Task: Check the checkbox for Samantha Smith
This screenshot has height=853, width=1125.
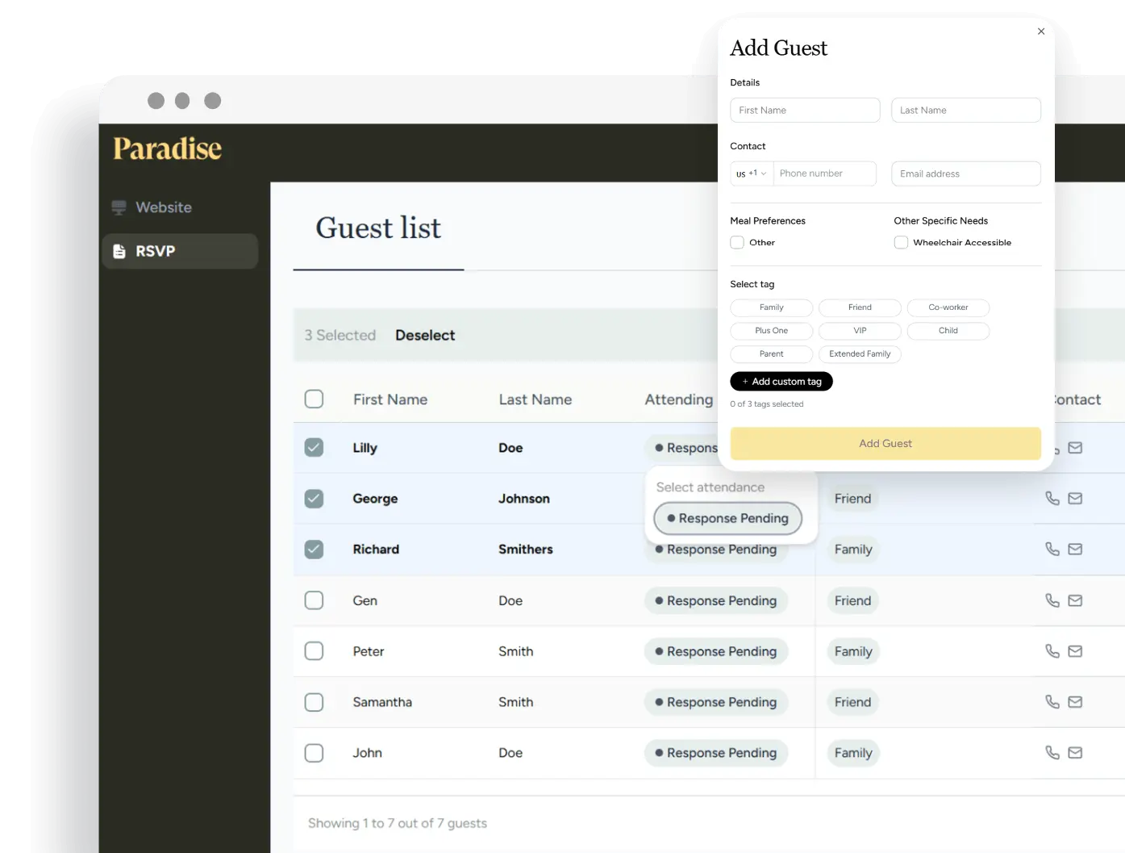Action: pos(314,702)
